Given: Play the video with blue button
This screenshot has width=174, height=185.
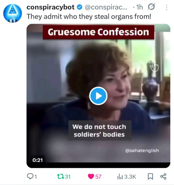Looking at the screenshot, I should point(98,96).
